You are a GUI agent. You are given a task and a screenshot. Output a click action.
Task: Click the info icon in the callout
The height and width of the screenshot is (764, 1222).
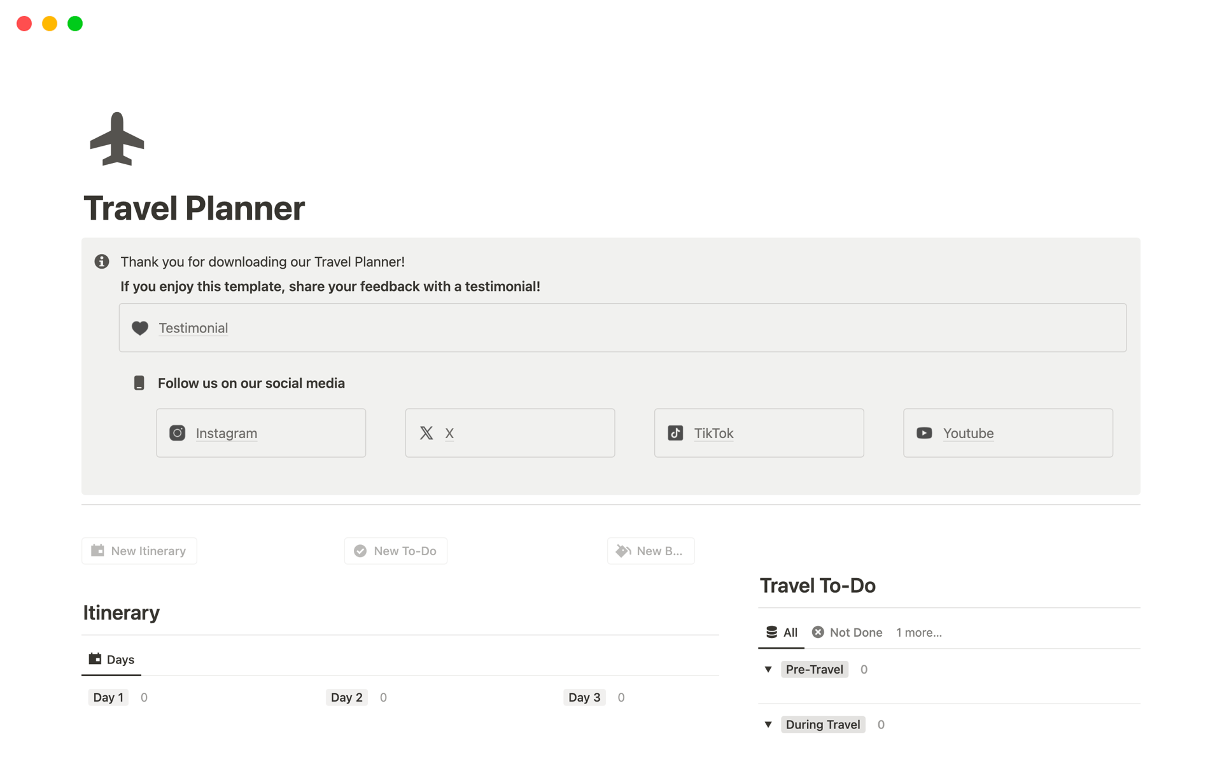point(102,262)
